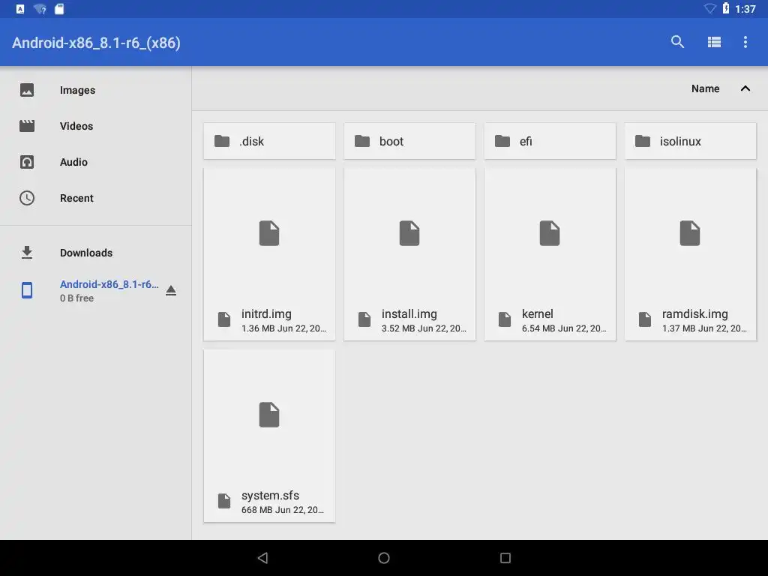Click the Android-x86 storage device icon
Image resolution: width=768 pixels, height=576 pixels.
27,290
